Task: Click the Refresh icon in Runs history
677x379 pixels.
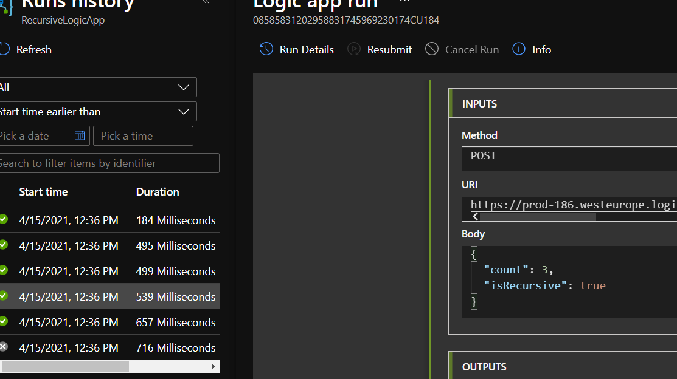Action: tap(5, 49)
